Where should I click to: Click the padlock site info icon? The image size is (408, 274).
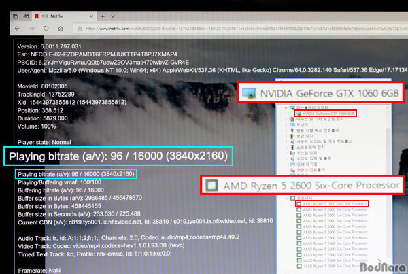click(x=80, y=29)
